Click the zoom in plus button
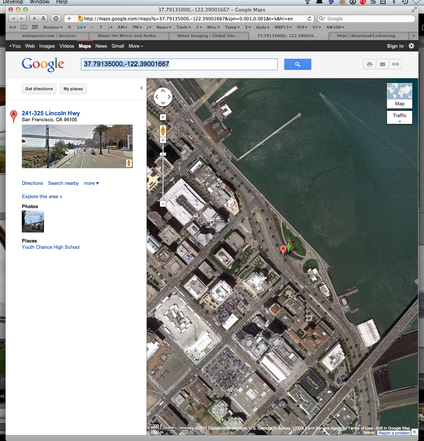424x441 pixels. click(163, 140)
